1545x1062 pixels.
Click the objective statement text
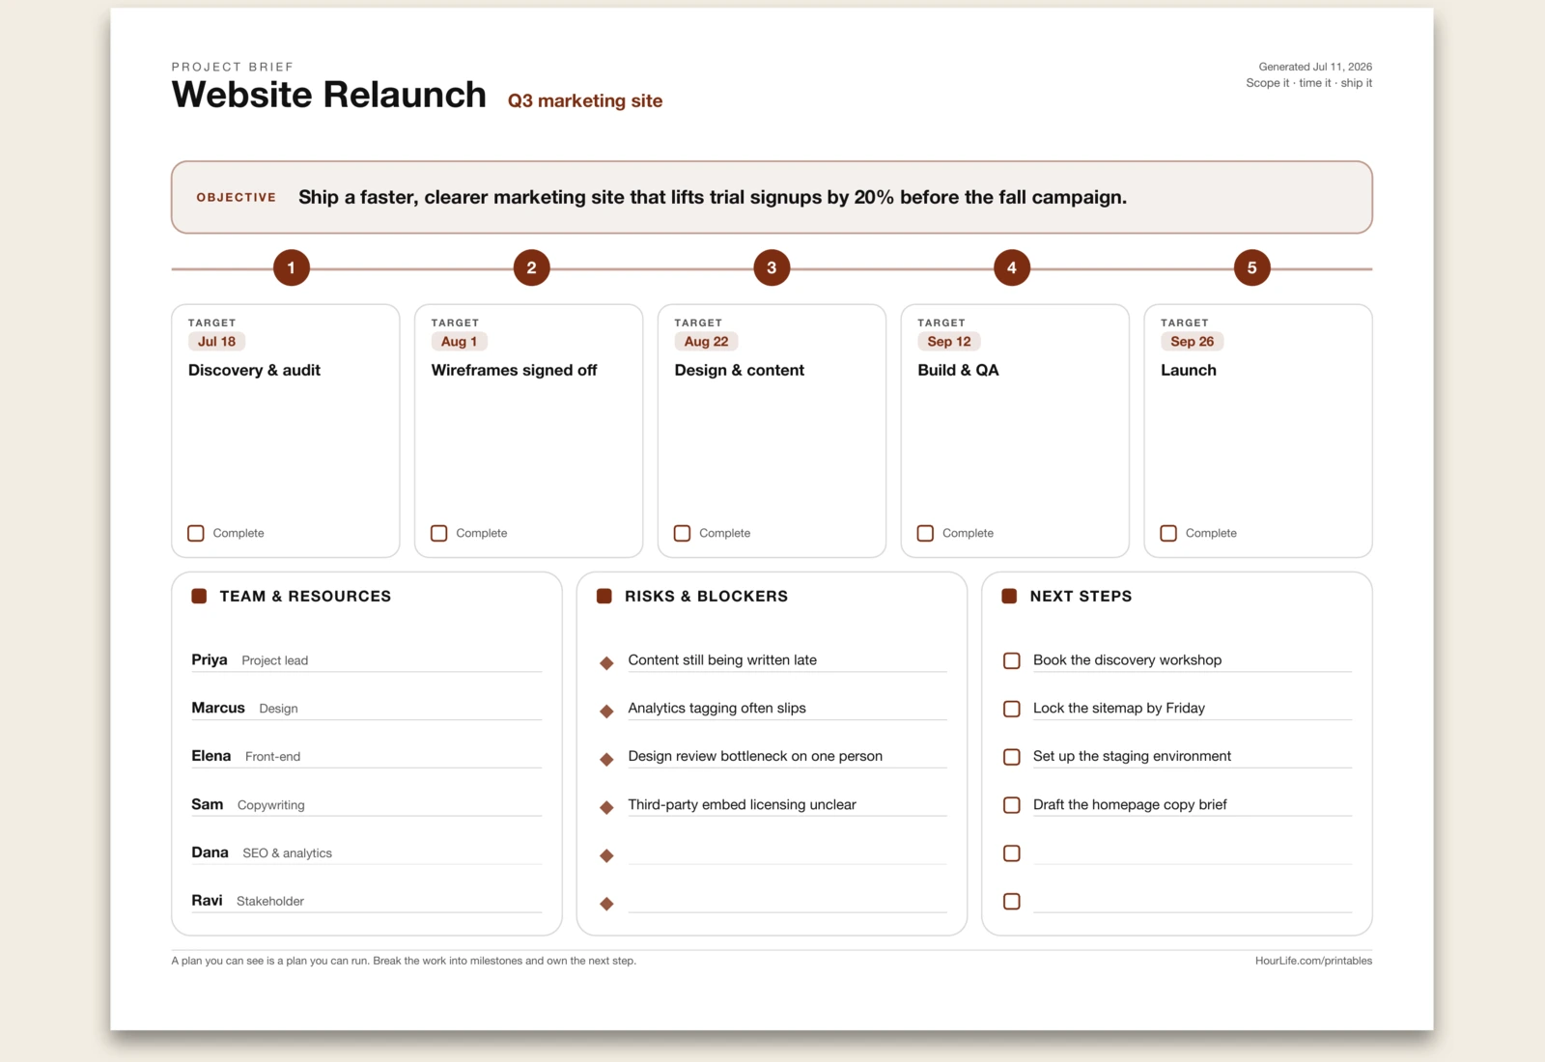tap(713, 197)
